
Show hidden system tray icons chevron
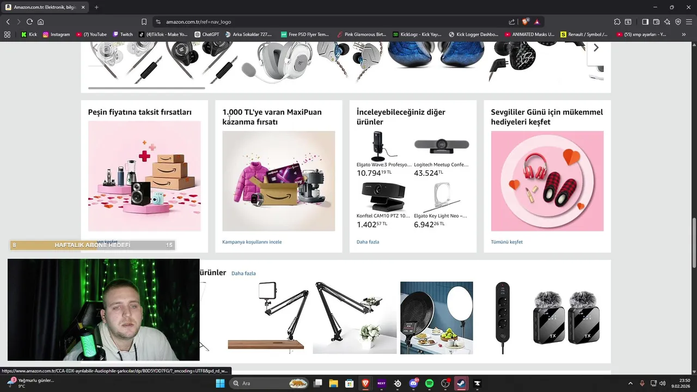click(x=631, y=383)
